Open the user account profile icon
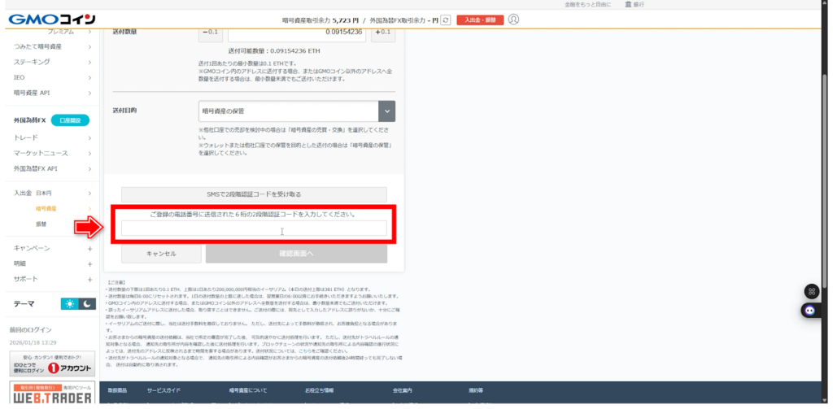 pyautogui.click(x=513, y=20)
